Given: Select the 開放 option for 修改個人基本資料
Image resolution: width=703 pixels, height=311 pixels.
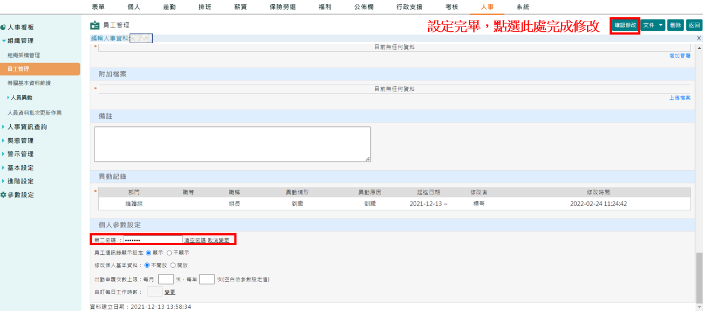Looking at the screenshot, I should pos(174,265).
